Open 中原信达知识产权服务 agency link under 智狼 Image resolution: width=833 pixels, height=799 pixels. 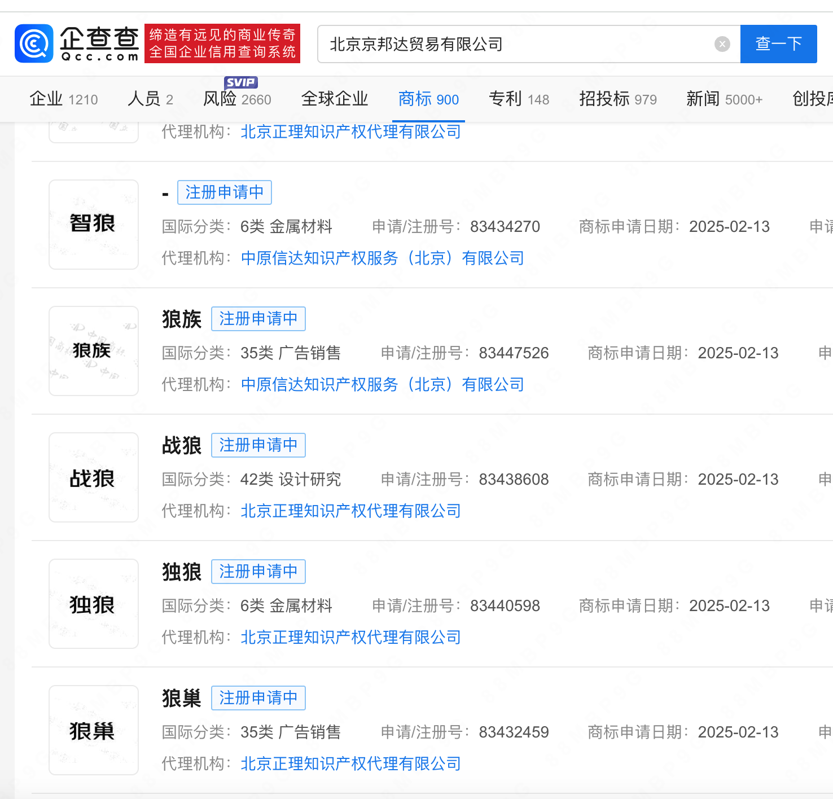pyautogui.click(x=383, y=258)
